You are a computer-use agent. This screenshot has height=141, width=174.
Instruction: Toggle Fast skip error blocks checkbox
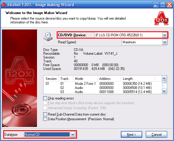(45, 103)
